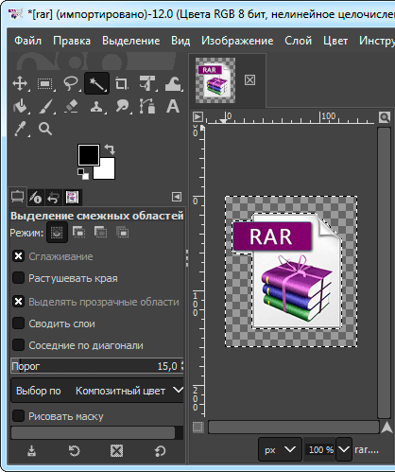The image size is (395, 472).
Task: Reset colors to default black and white
Action: coord(83,174)
